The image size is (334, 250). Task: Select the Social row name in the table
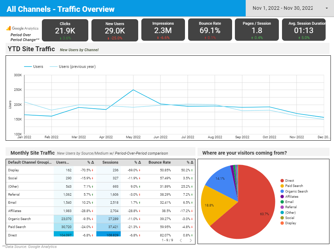[x=13, y=178]
